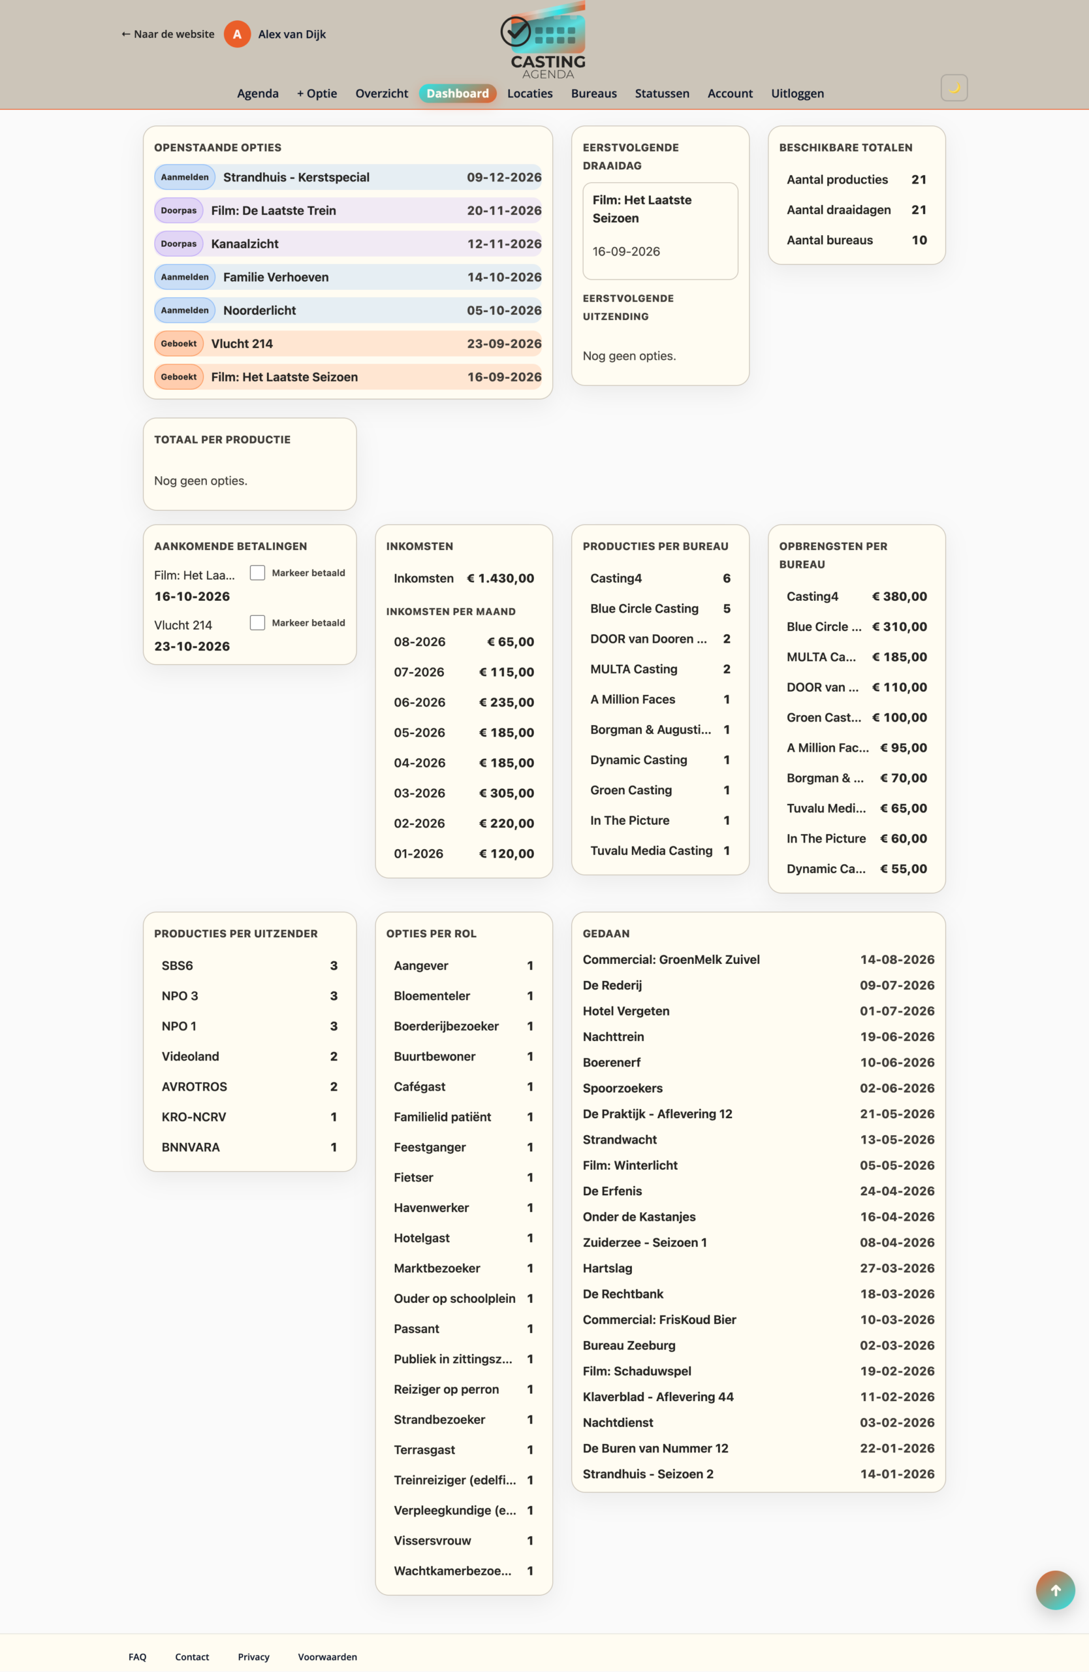Image resolution: width=1089 pixels, height=1672 pixels.
Task: Open De Praktijk - Aflevering 12 entry
Action: pyautogui.click(x=758, y=1114)
